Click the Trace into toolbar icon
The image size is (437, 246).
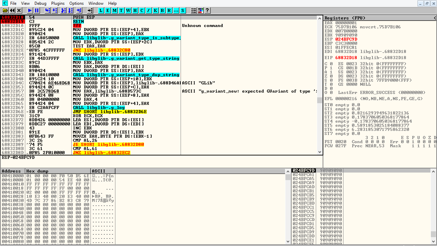(64, 11)
